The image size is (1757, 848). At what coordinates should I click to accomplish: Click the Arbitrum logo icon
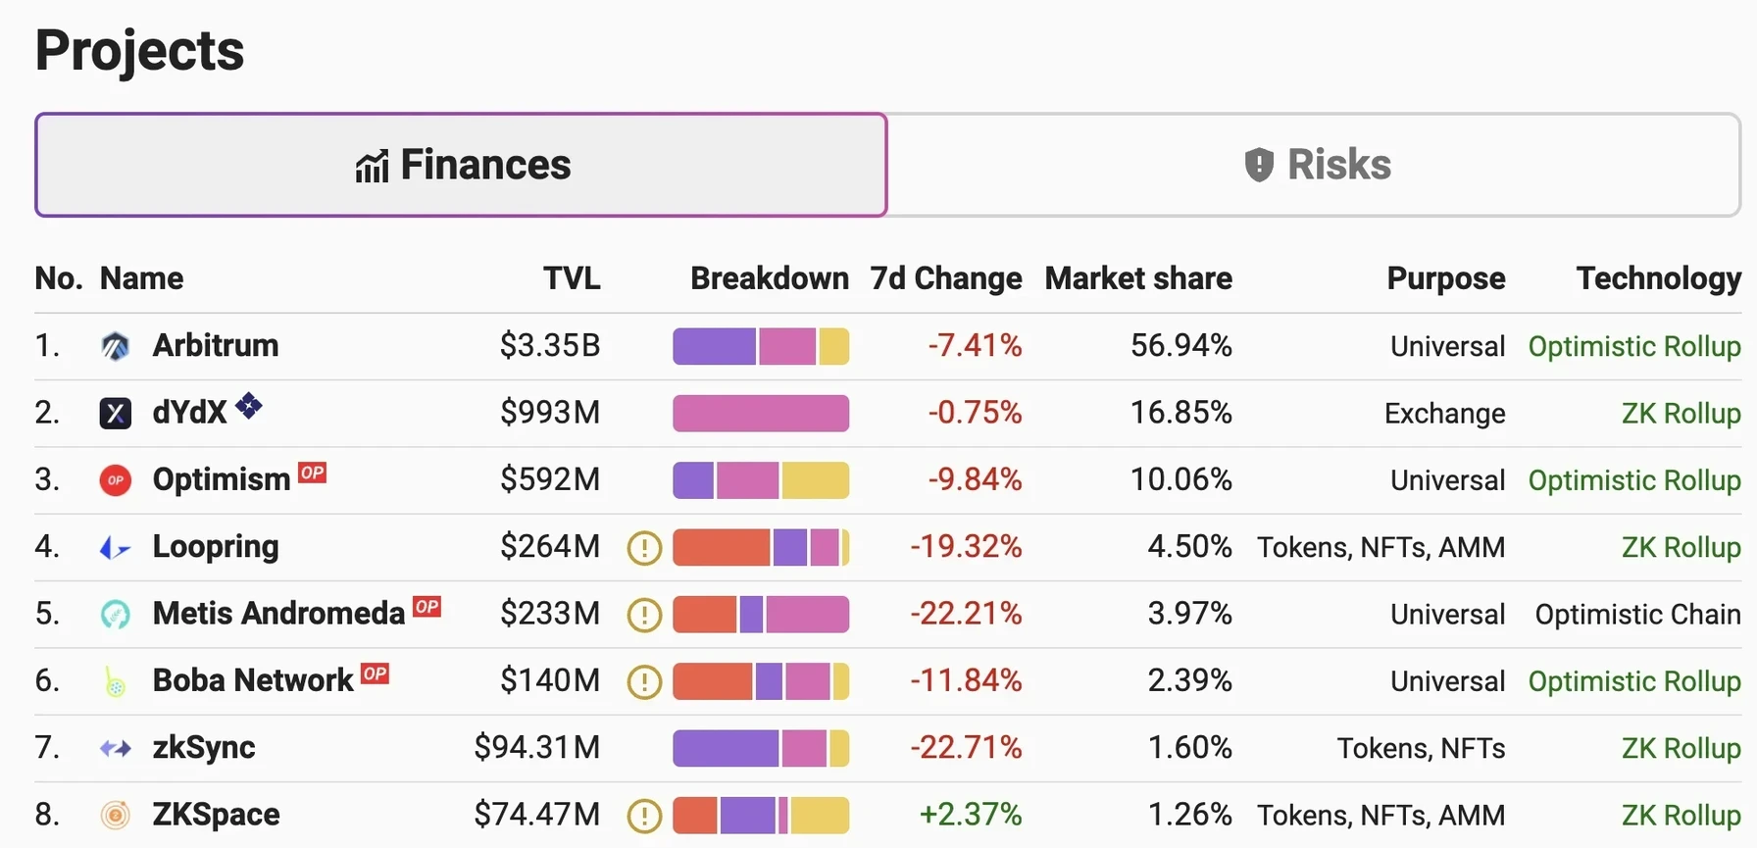(116, 346)
